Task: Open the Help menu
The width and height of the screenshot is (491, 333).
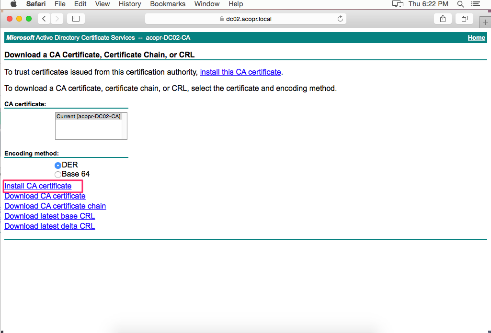Action: [x=236, y=4]
